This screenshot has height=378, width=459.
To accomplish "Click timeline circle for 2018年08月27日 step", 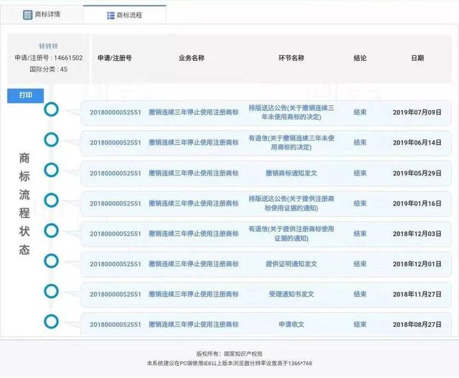I will 51,321.
